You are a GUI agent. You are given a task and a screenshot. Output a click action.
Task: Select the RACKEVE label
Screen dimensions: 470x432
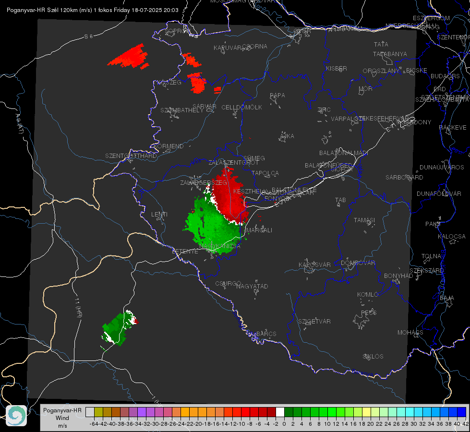coord(453,128)
